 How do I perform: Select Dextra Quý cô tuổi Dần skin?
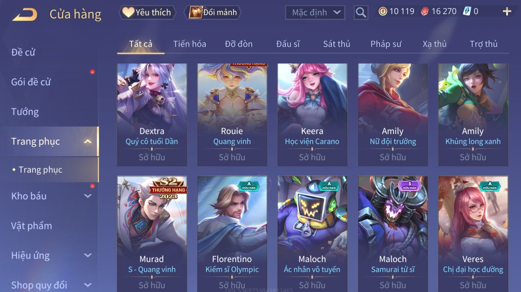click(x=152, y=114)
